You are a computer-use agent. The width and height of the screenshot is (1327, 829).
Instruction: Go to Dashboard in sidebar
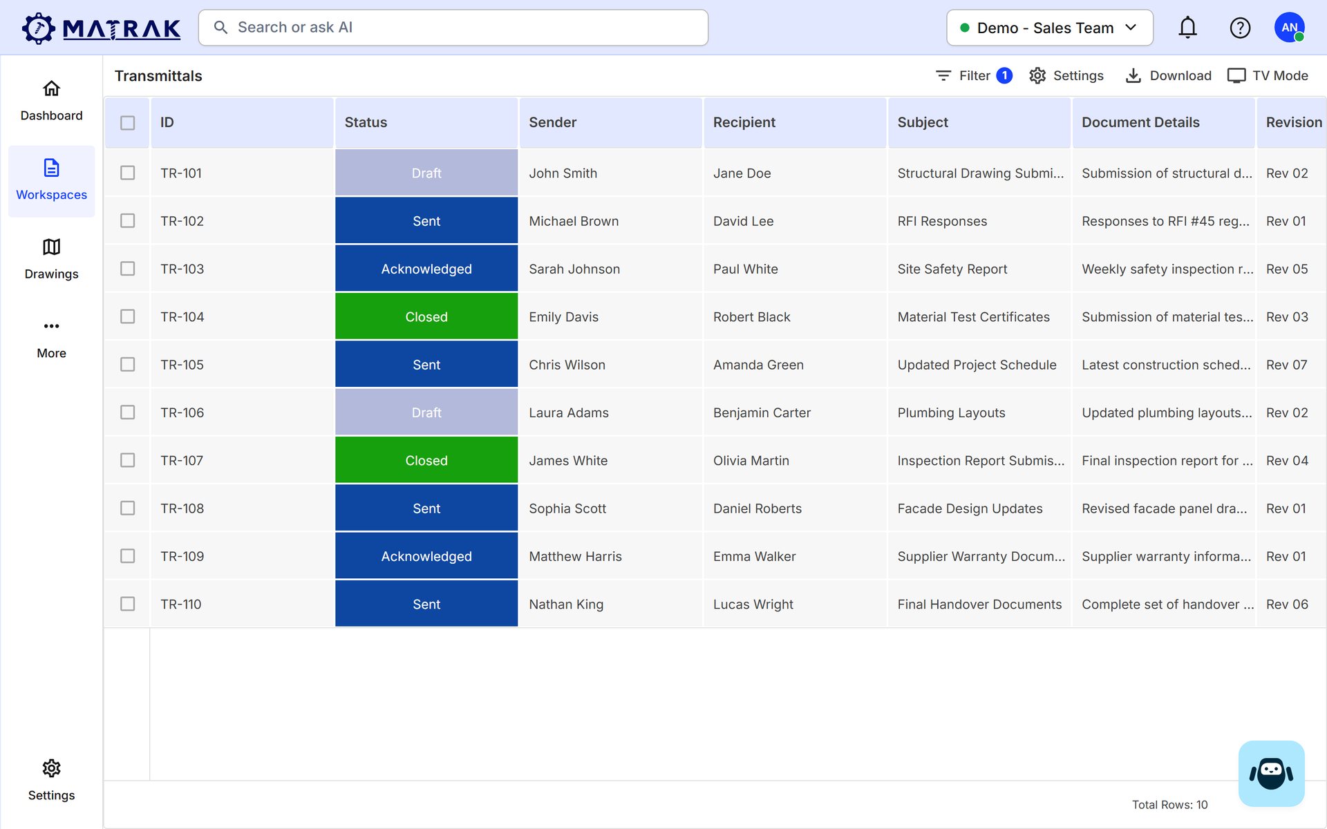[51, 101]
